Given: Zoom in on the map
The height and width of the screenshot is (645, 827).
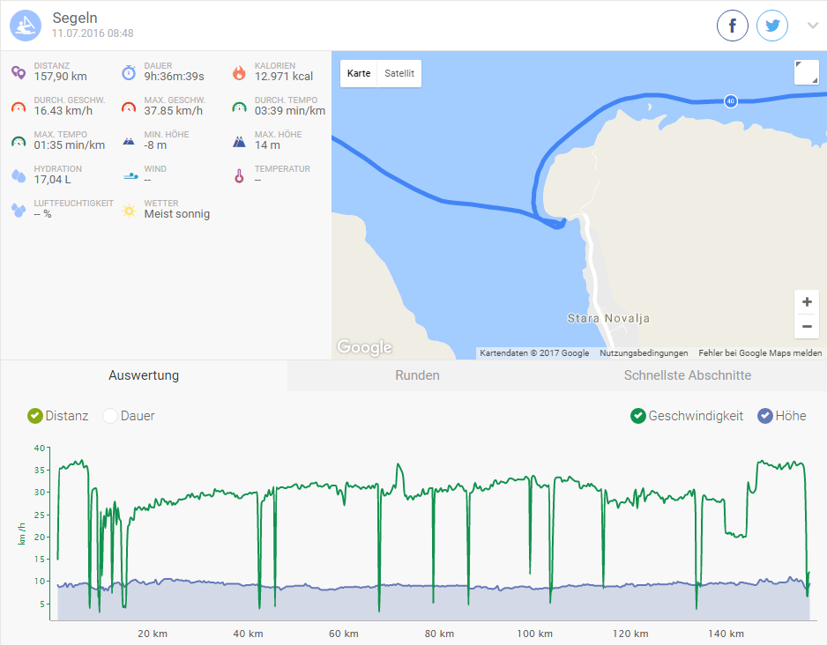Looking at the screenshot, I should point(806,302).
